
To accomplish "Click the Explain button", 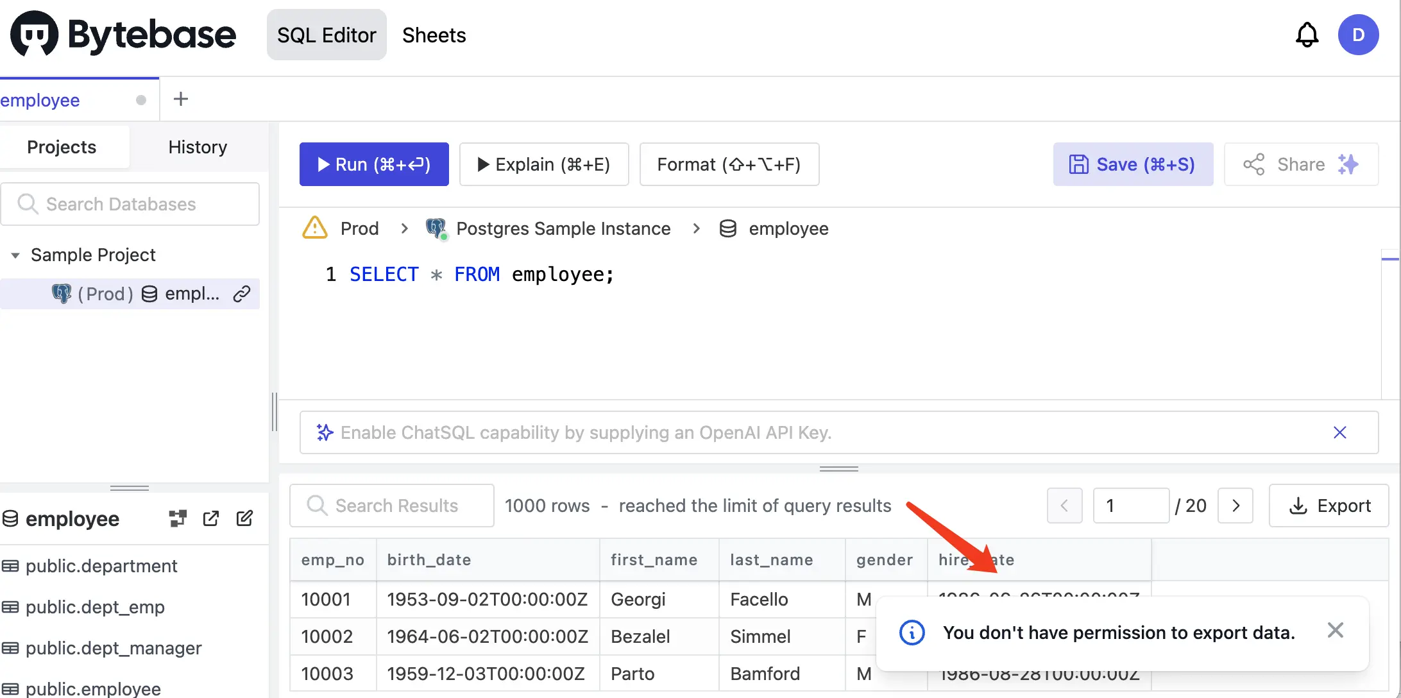I will pos(544,164).
